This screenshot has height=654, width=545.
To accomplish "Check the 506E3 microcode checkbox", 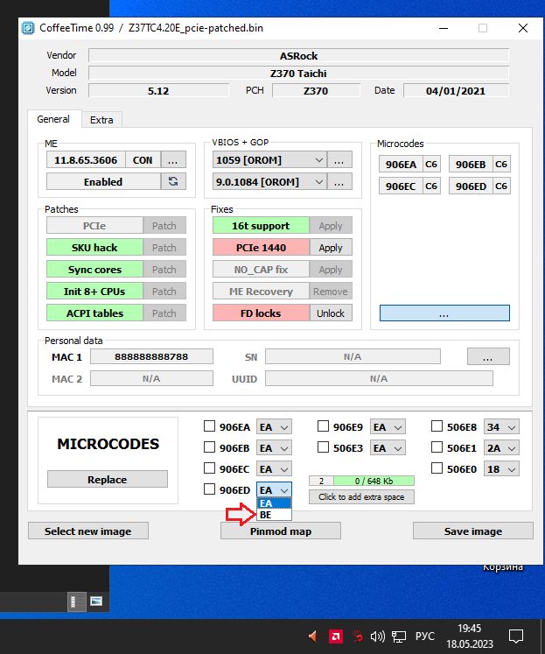I will click(x=323, y=447).
